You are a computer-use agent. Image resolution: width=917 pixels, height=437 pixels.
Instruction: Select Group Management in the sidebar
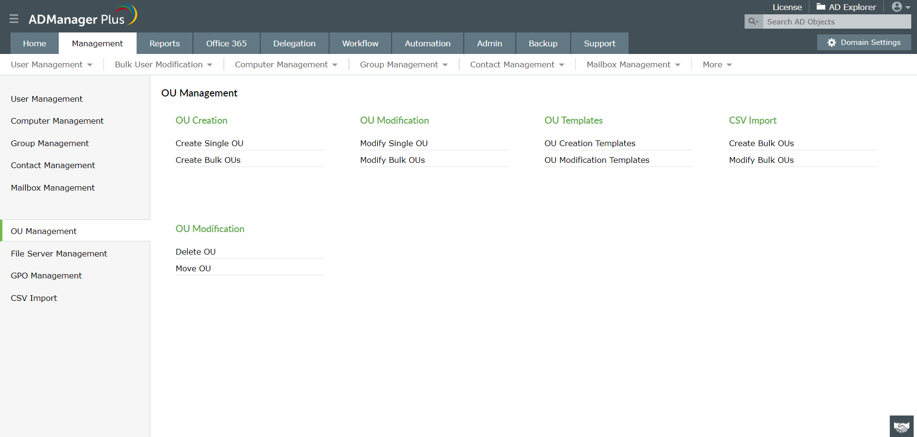click(50, 143)
